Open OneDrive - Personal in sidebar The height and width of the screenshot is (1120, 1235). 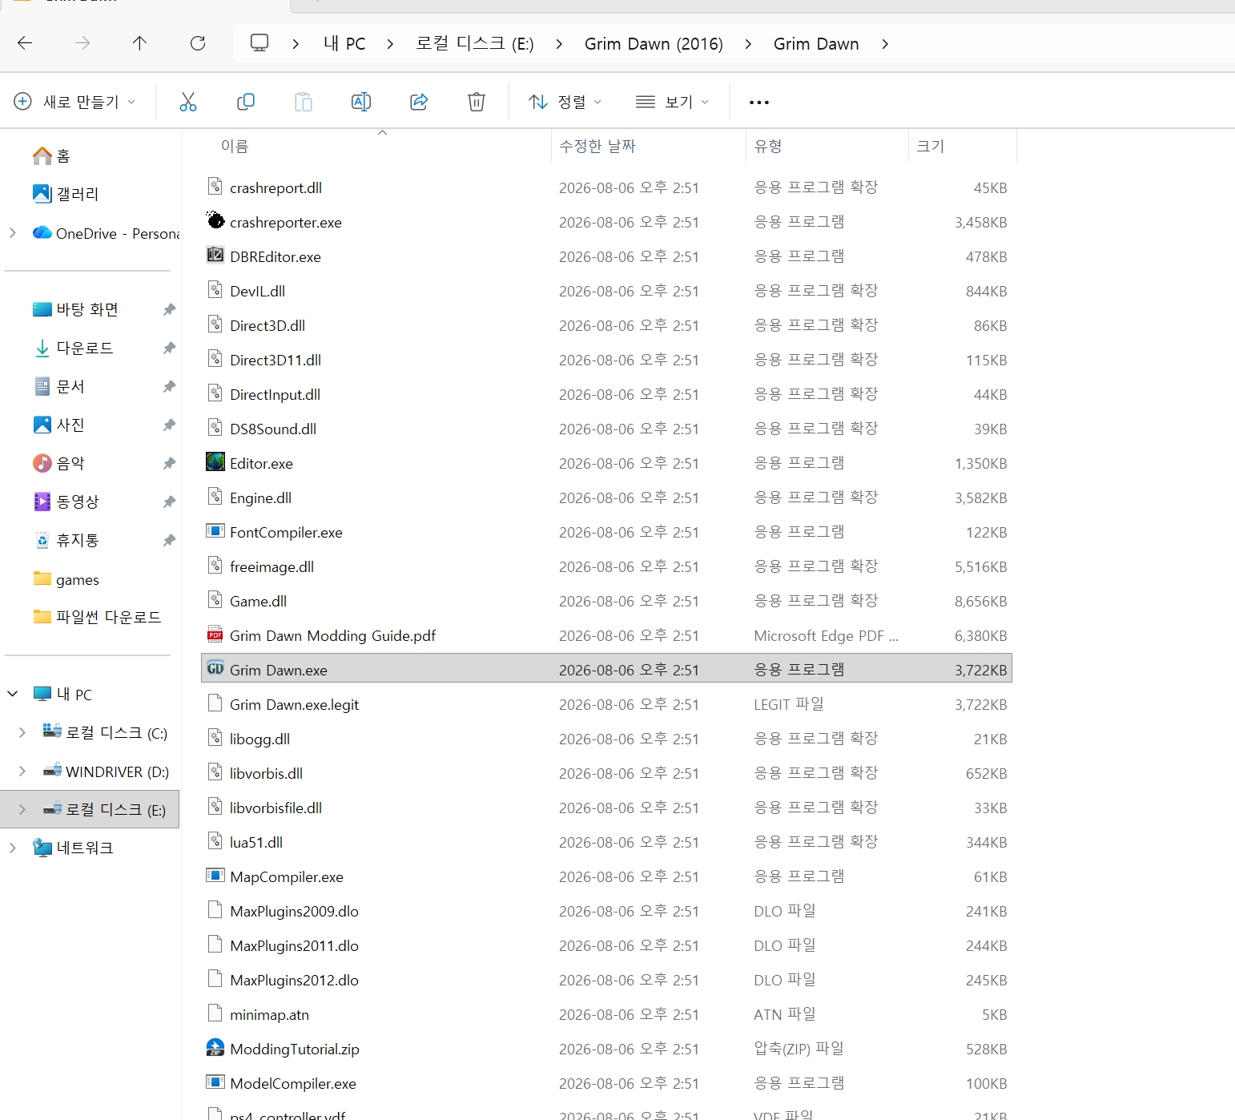[x=106, y=233]
